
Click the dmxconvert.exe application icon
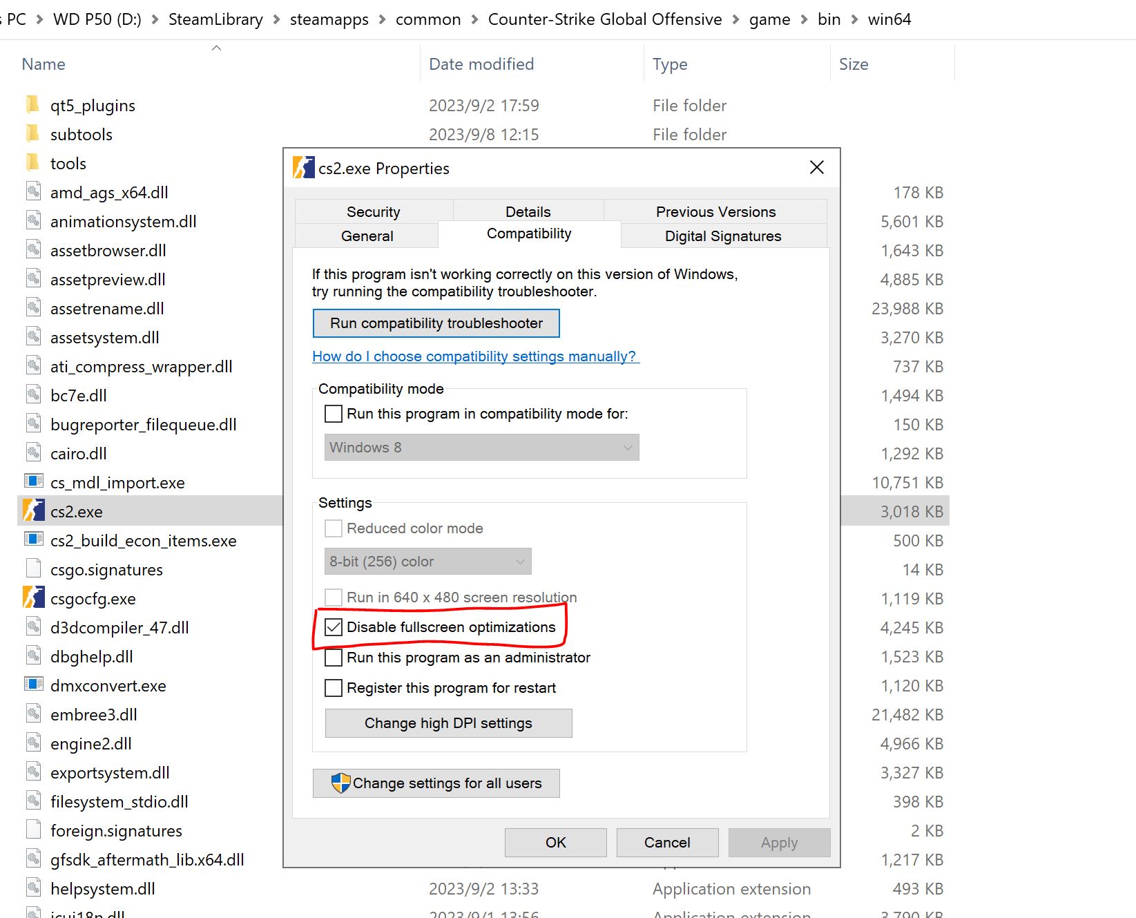pos(33,684)
